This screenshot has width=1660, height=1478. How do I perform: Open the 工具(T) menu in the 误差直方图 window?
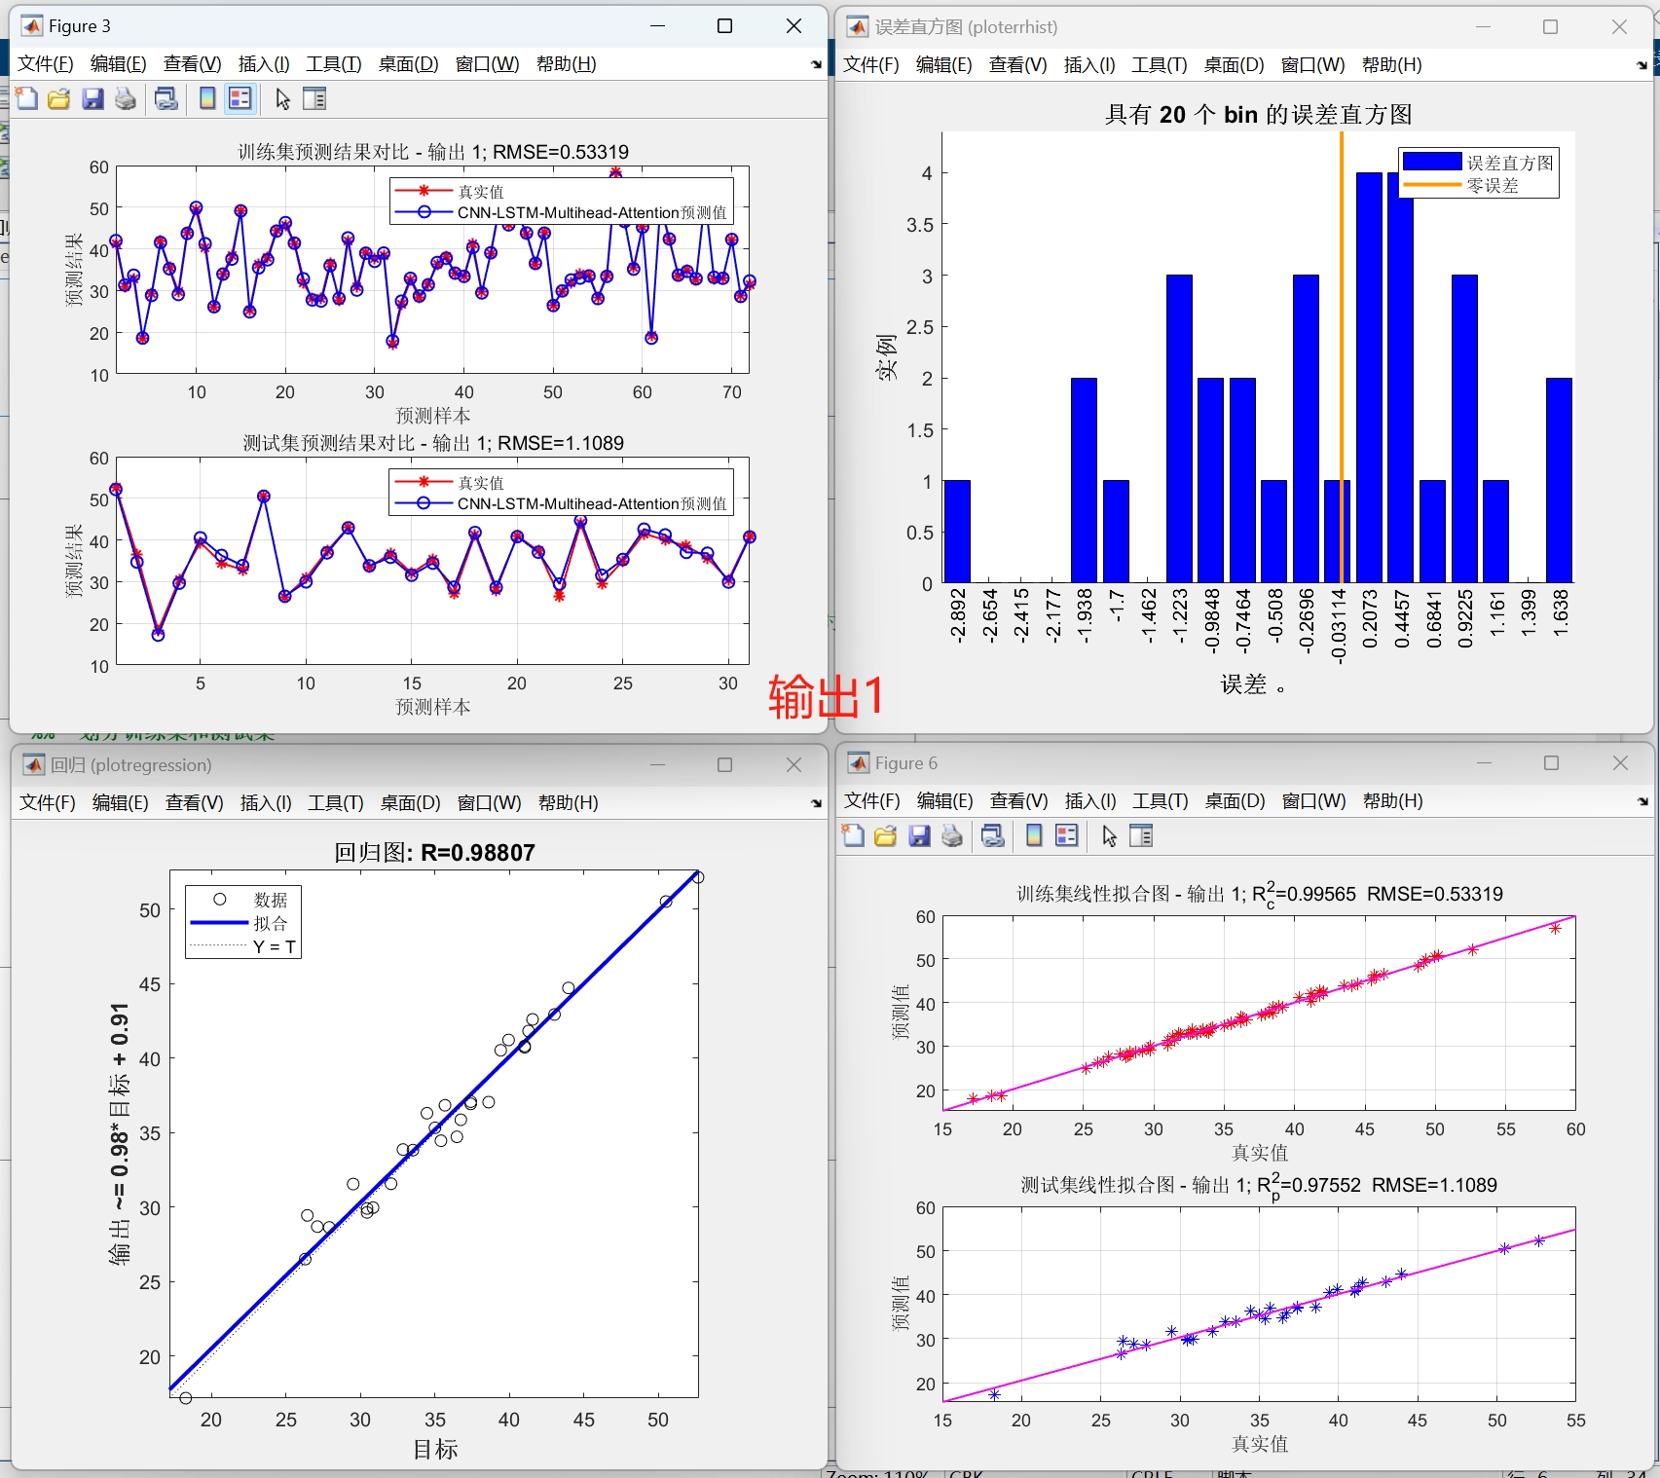(x=1159, y=64)
